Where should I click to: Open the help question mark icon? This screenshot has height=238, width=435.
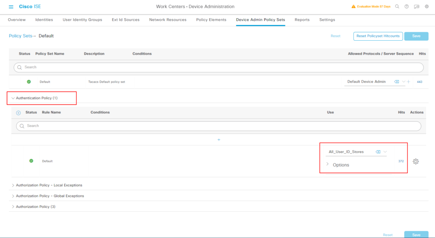point(407,7)
